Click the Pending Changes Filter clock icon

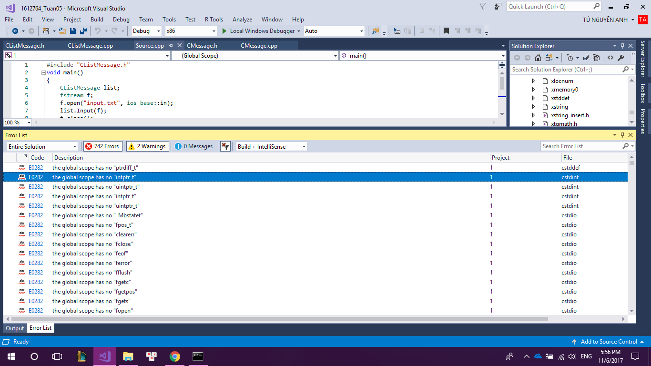[x=570, y=58]
